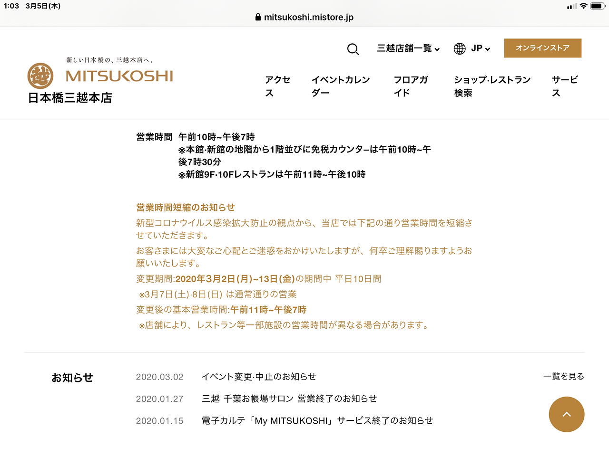Click the 新館9F·10Fレストラン hours note

[x=272, y=174]
